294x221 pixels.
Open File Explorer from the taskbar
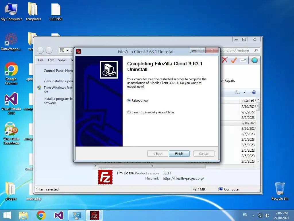click(23, 215)
